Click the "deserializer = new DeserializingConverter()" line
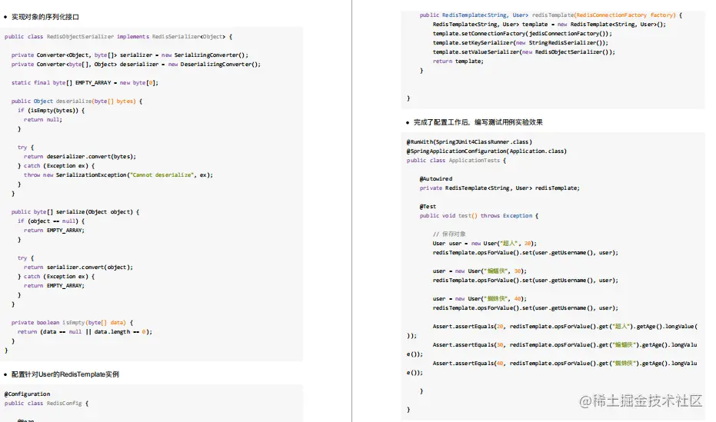 [136, 65]
